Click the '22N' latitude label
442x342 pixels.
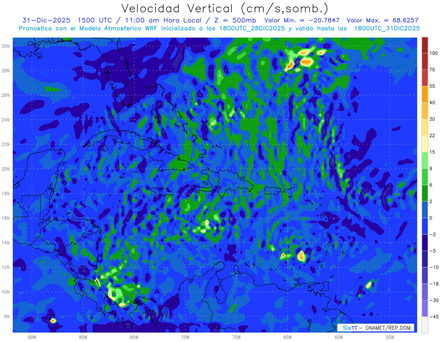coord(6,144)
